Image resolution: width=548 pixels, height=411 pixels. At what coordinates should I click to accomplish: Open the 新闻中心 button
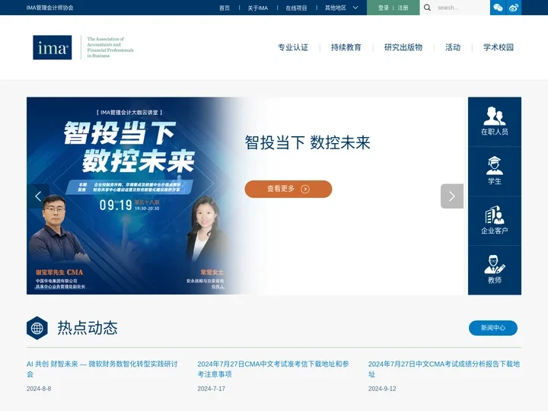point(492,328)
